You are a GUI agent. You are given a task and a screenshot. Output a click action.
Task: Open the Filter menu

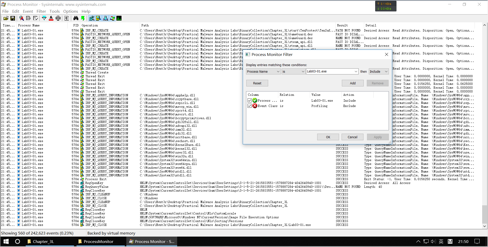(41, 11)
